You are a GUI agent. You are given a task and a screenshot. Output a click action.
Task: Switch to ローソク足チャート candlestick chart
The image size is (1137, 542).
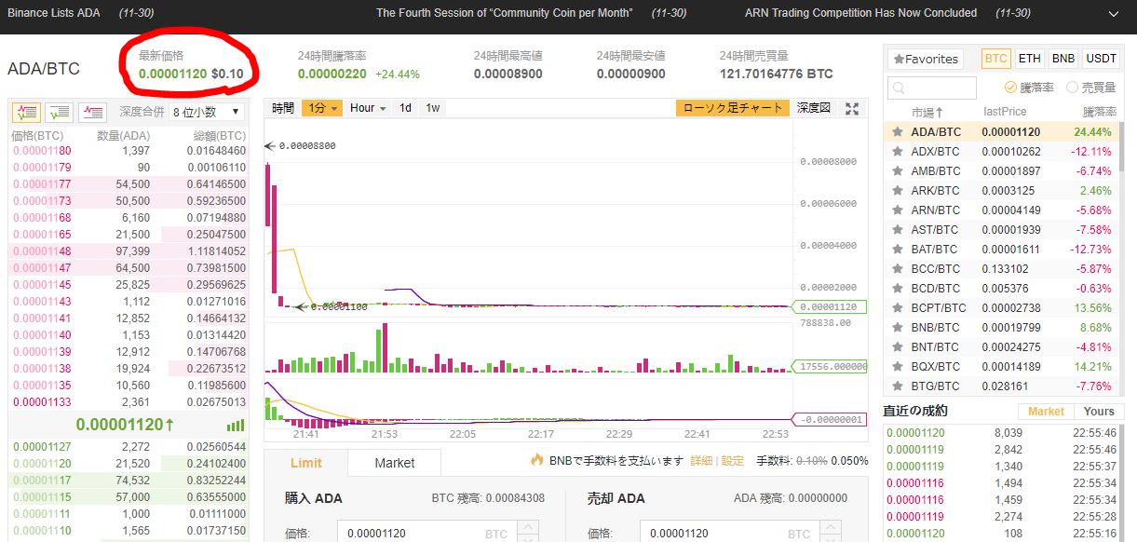coord(734,108)
